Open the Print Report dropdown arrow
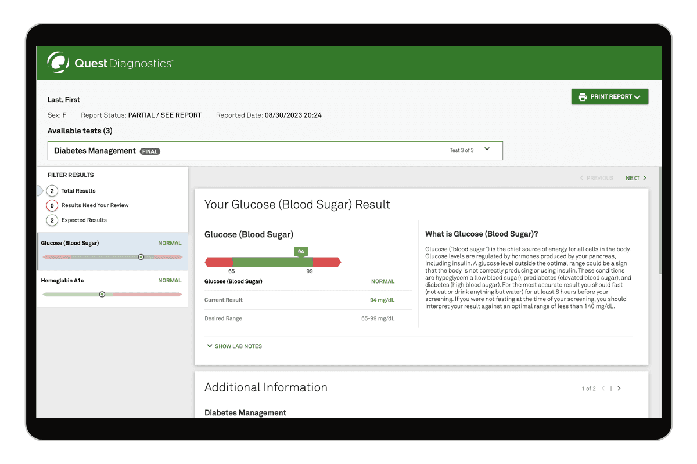 [x=638, y=97]
